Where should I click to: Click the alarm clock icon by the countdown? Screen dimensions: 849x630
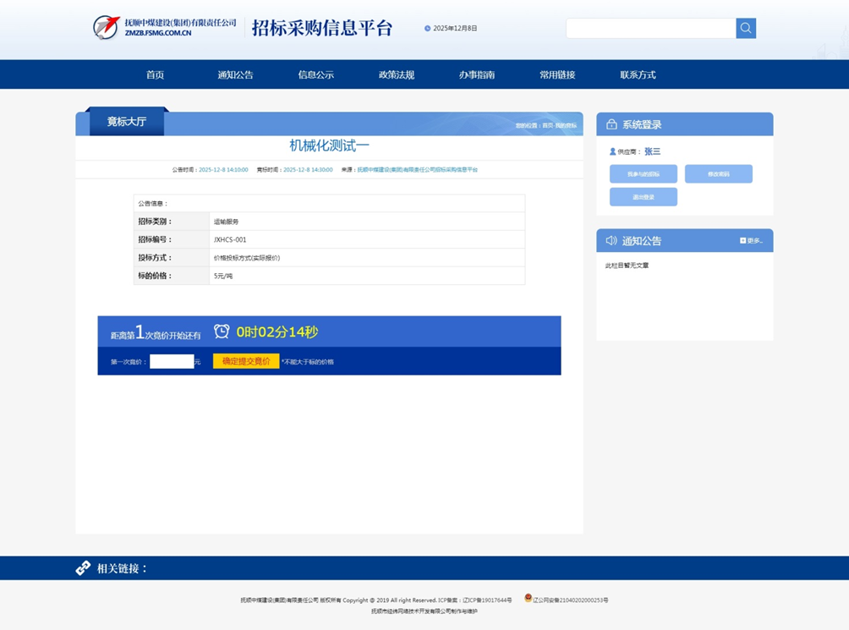[x=222, y=331]
